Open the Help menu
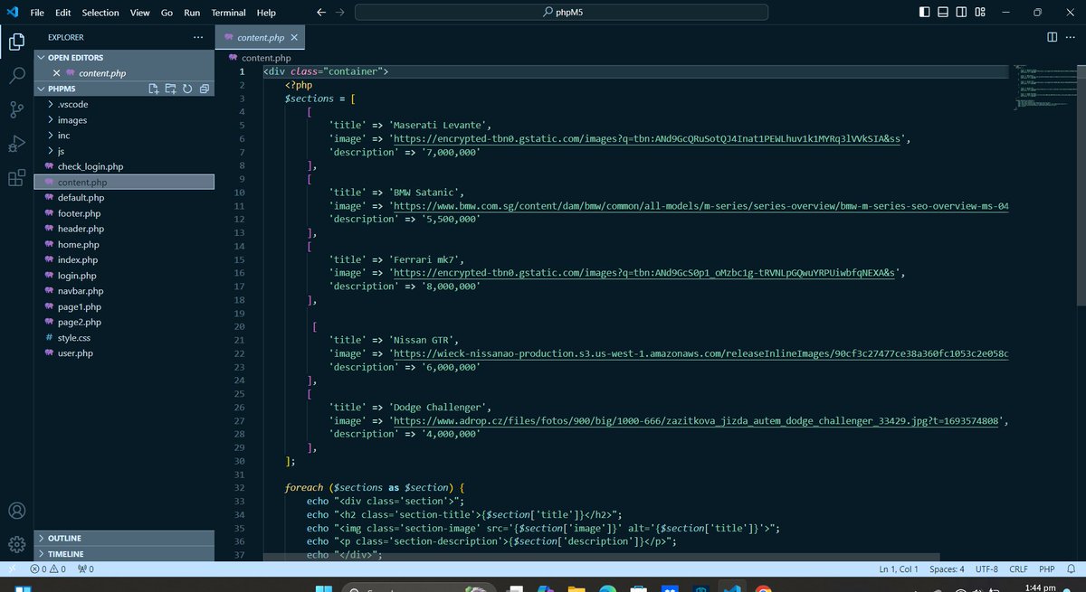 click(266, 13)
